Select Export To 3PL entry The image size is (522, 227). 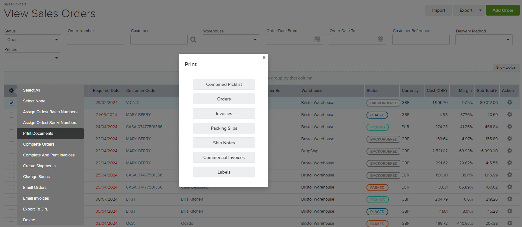pyautogui.click(x=50, y=209)
